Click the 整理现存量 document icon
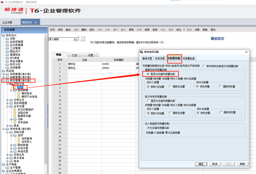Screen dimensions: 256x174 click(x=15, y=116)
